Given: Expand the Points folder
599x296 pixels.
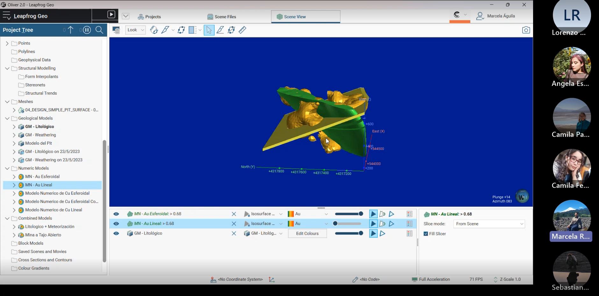Looking at the screenshot, I should click(7, 43).
